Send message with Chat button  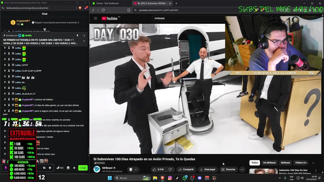(83, 168)
